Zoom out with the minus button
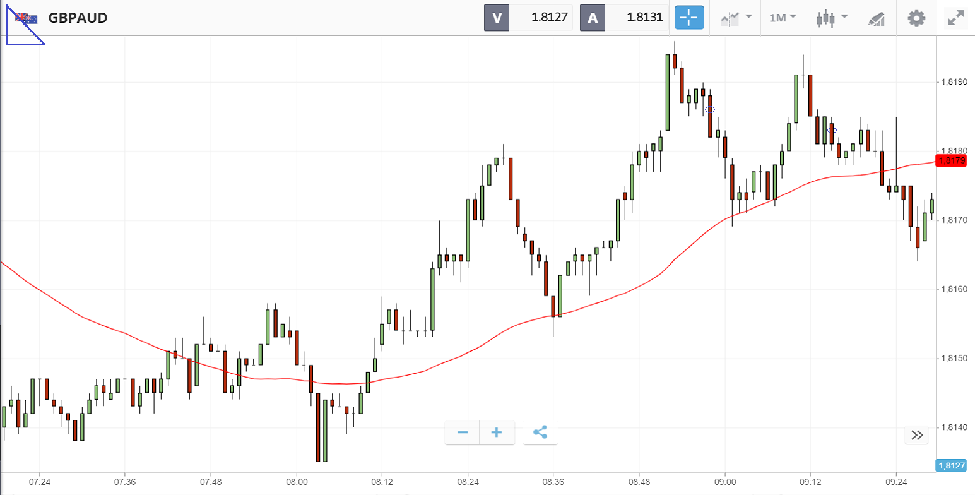The width and height of the screenshot is (975, 495). point(463,432)
